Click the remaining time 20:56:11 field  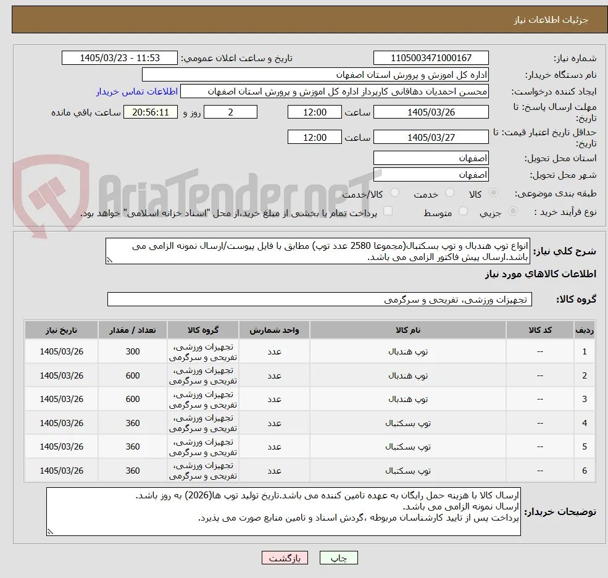151,112
